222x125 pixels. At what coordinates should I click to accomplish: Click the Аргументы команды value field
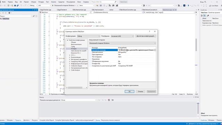(x=136, y=50)
